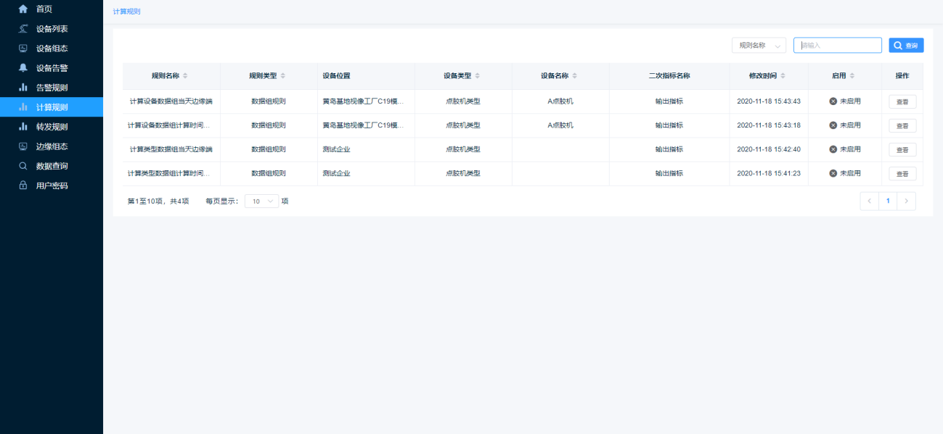Click 查看 button for first rule

pos(902,102)
